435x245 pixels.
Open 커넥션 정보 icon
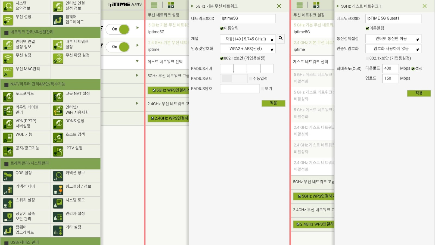pyautogui.click(x=58, y=176)
